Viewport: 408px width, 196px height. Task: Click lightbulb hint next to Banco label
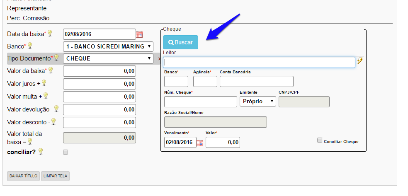(x=30, y=46)
